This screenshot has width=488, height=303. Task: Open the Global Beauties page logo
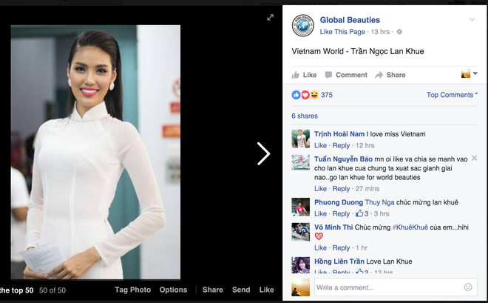(x=302, y=24)
